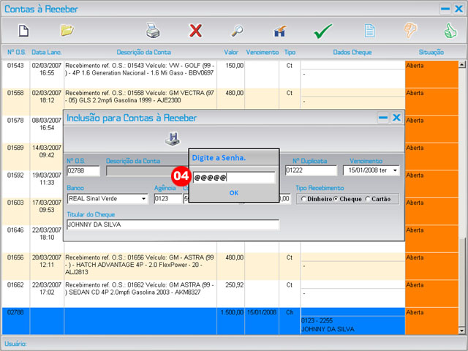Screen dimensions: 468x351
Task: Select the Cheque radio button
Action: point(336,199)
